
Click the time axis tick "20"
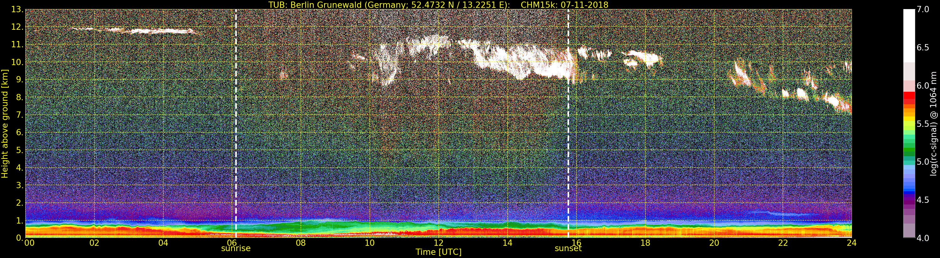coord(714,243)
